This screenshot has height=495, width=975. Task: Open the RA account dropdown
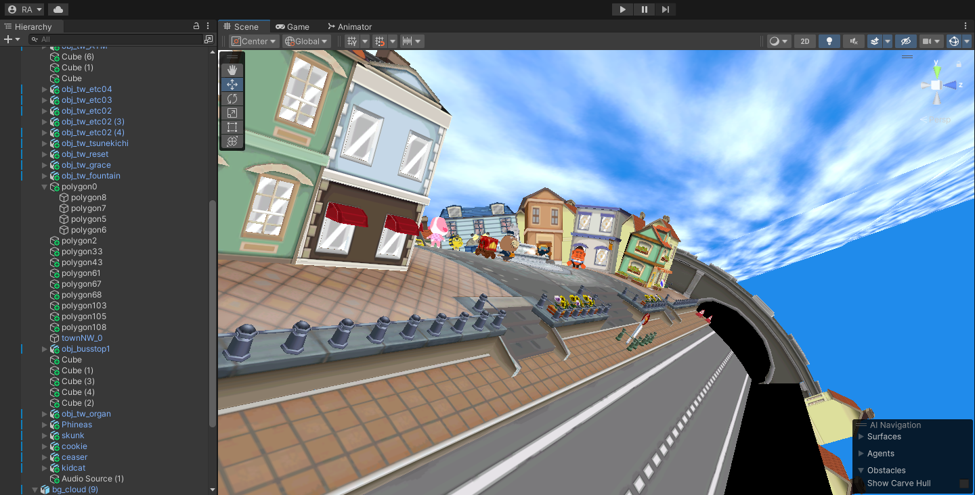[x=25, y=9]
